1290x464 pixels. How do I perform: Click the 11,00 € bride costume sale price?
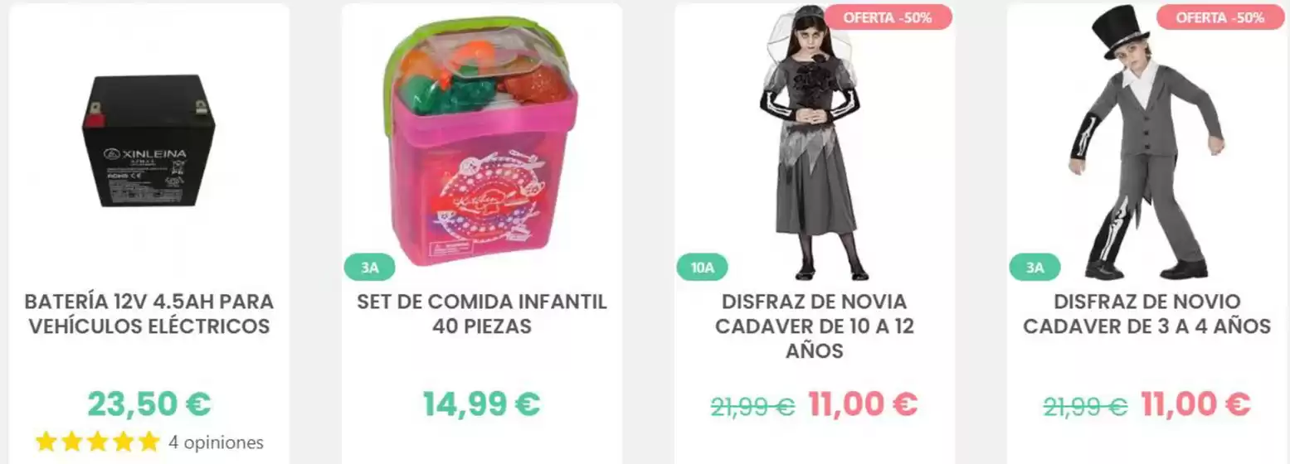[863, 404]
